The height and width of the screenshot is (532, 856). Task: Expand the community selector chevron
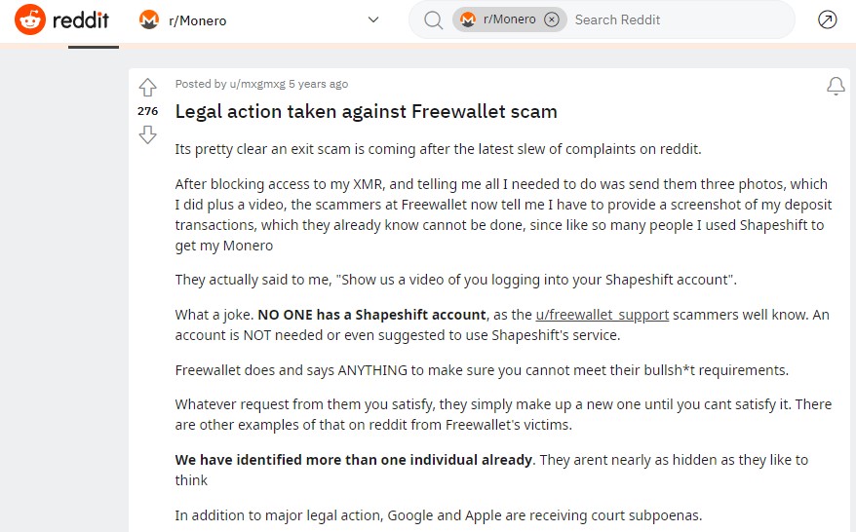pos(372,19)
